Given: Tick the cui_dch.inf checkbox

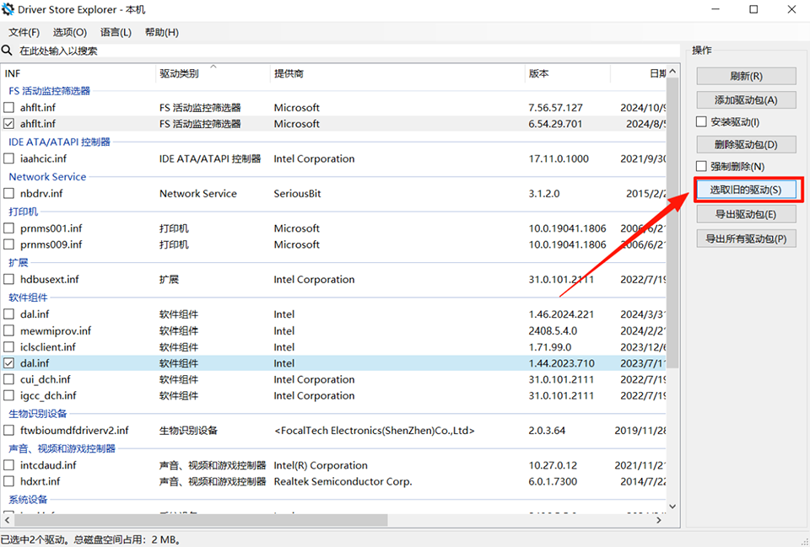Looking at the screenshot, I should coord(8,379).
